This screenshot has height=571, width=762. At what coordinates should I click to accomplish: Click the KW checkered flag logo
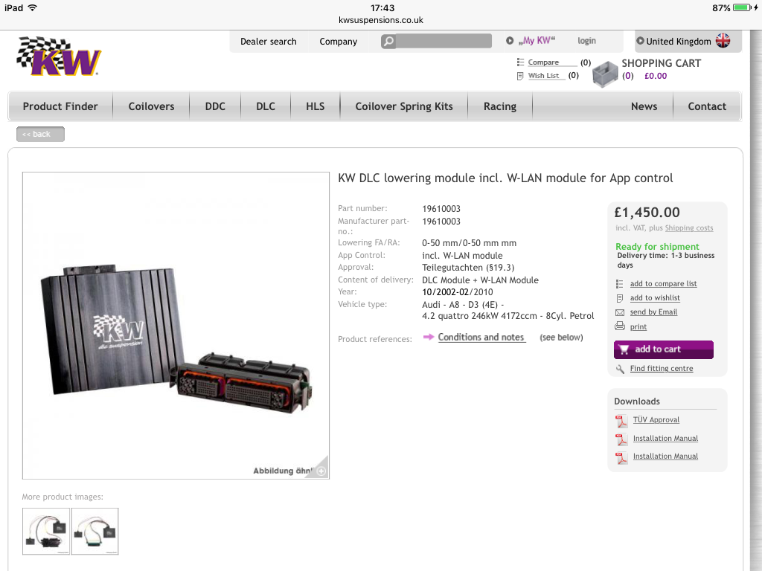pyautogui.click(x=59, y=57)
